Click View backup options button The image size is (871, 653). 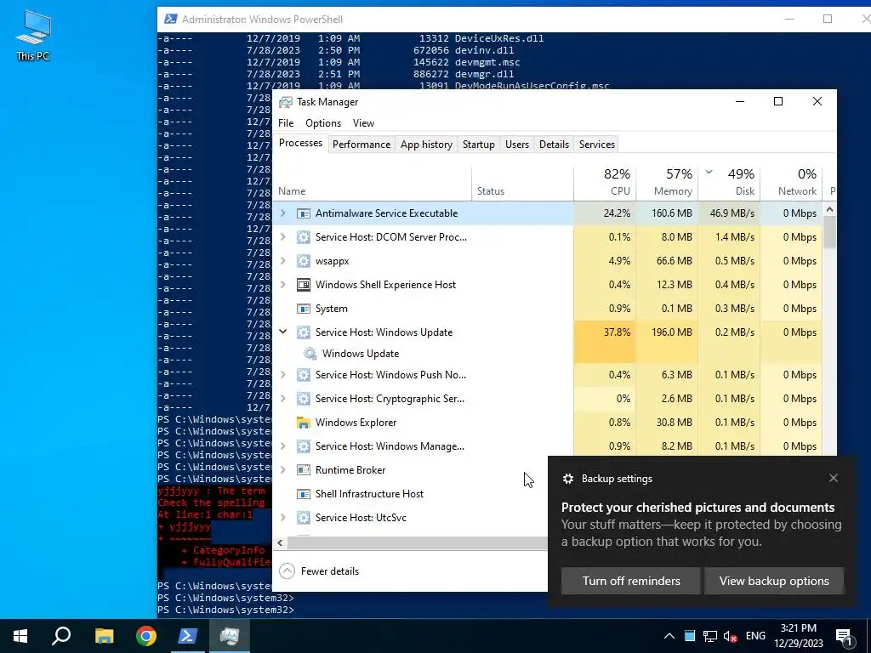pyautogui.click(x=774, y=581)
